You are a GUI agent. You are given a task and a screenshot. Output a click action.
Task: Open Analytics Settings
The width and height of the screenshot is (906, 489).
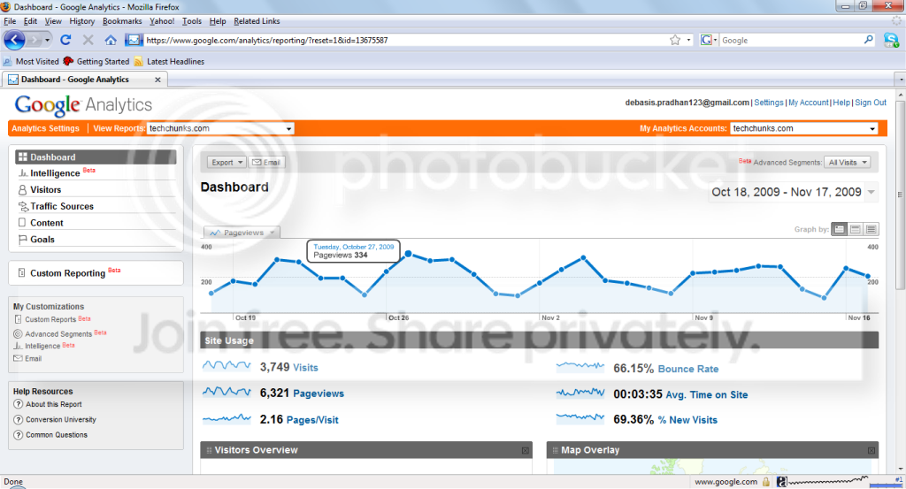(45, 128)
